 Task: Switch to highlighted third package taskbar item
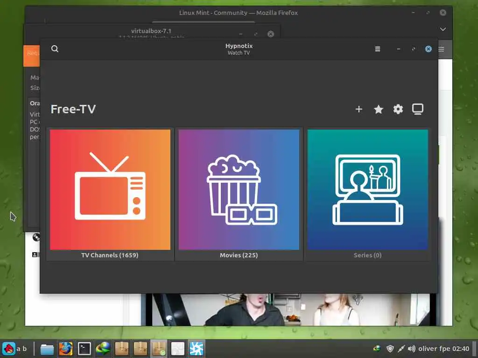click(x=159, y=349)
